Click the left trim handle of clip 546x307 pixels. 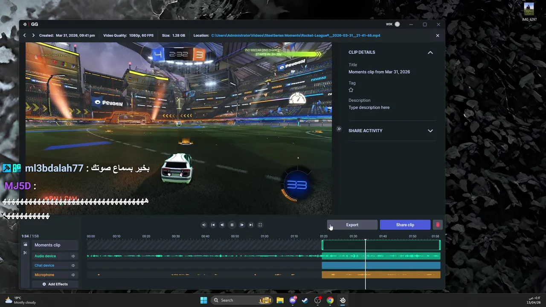[x=322, y=245]
